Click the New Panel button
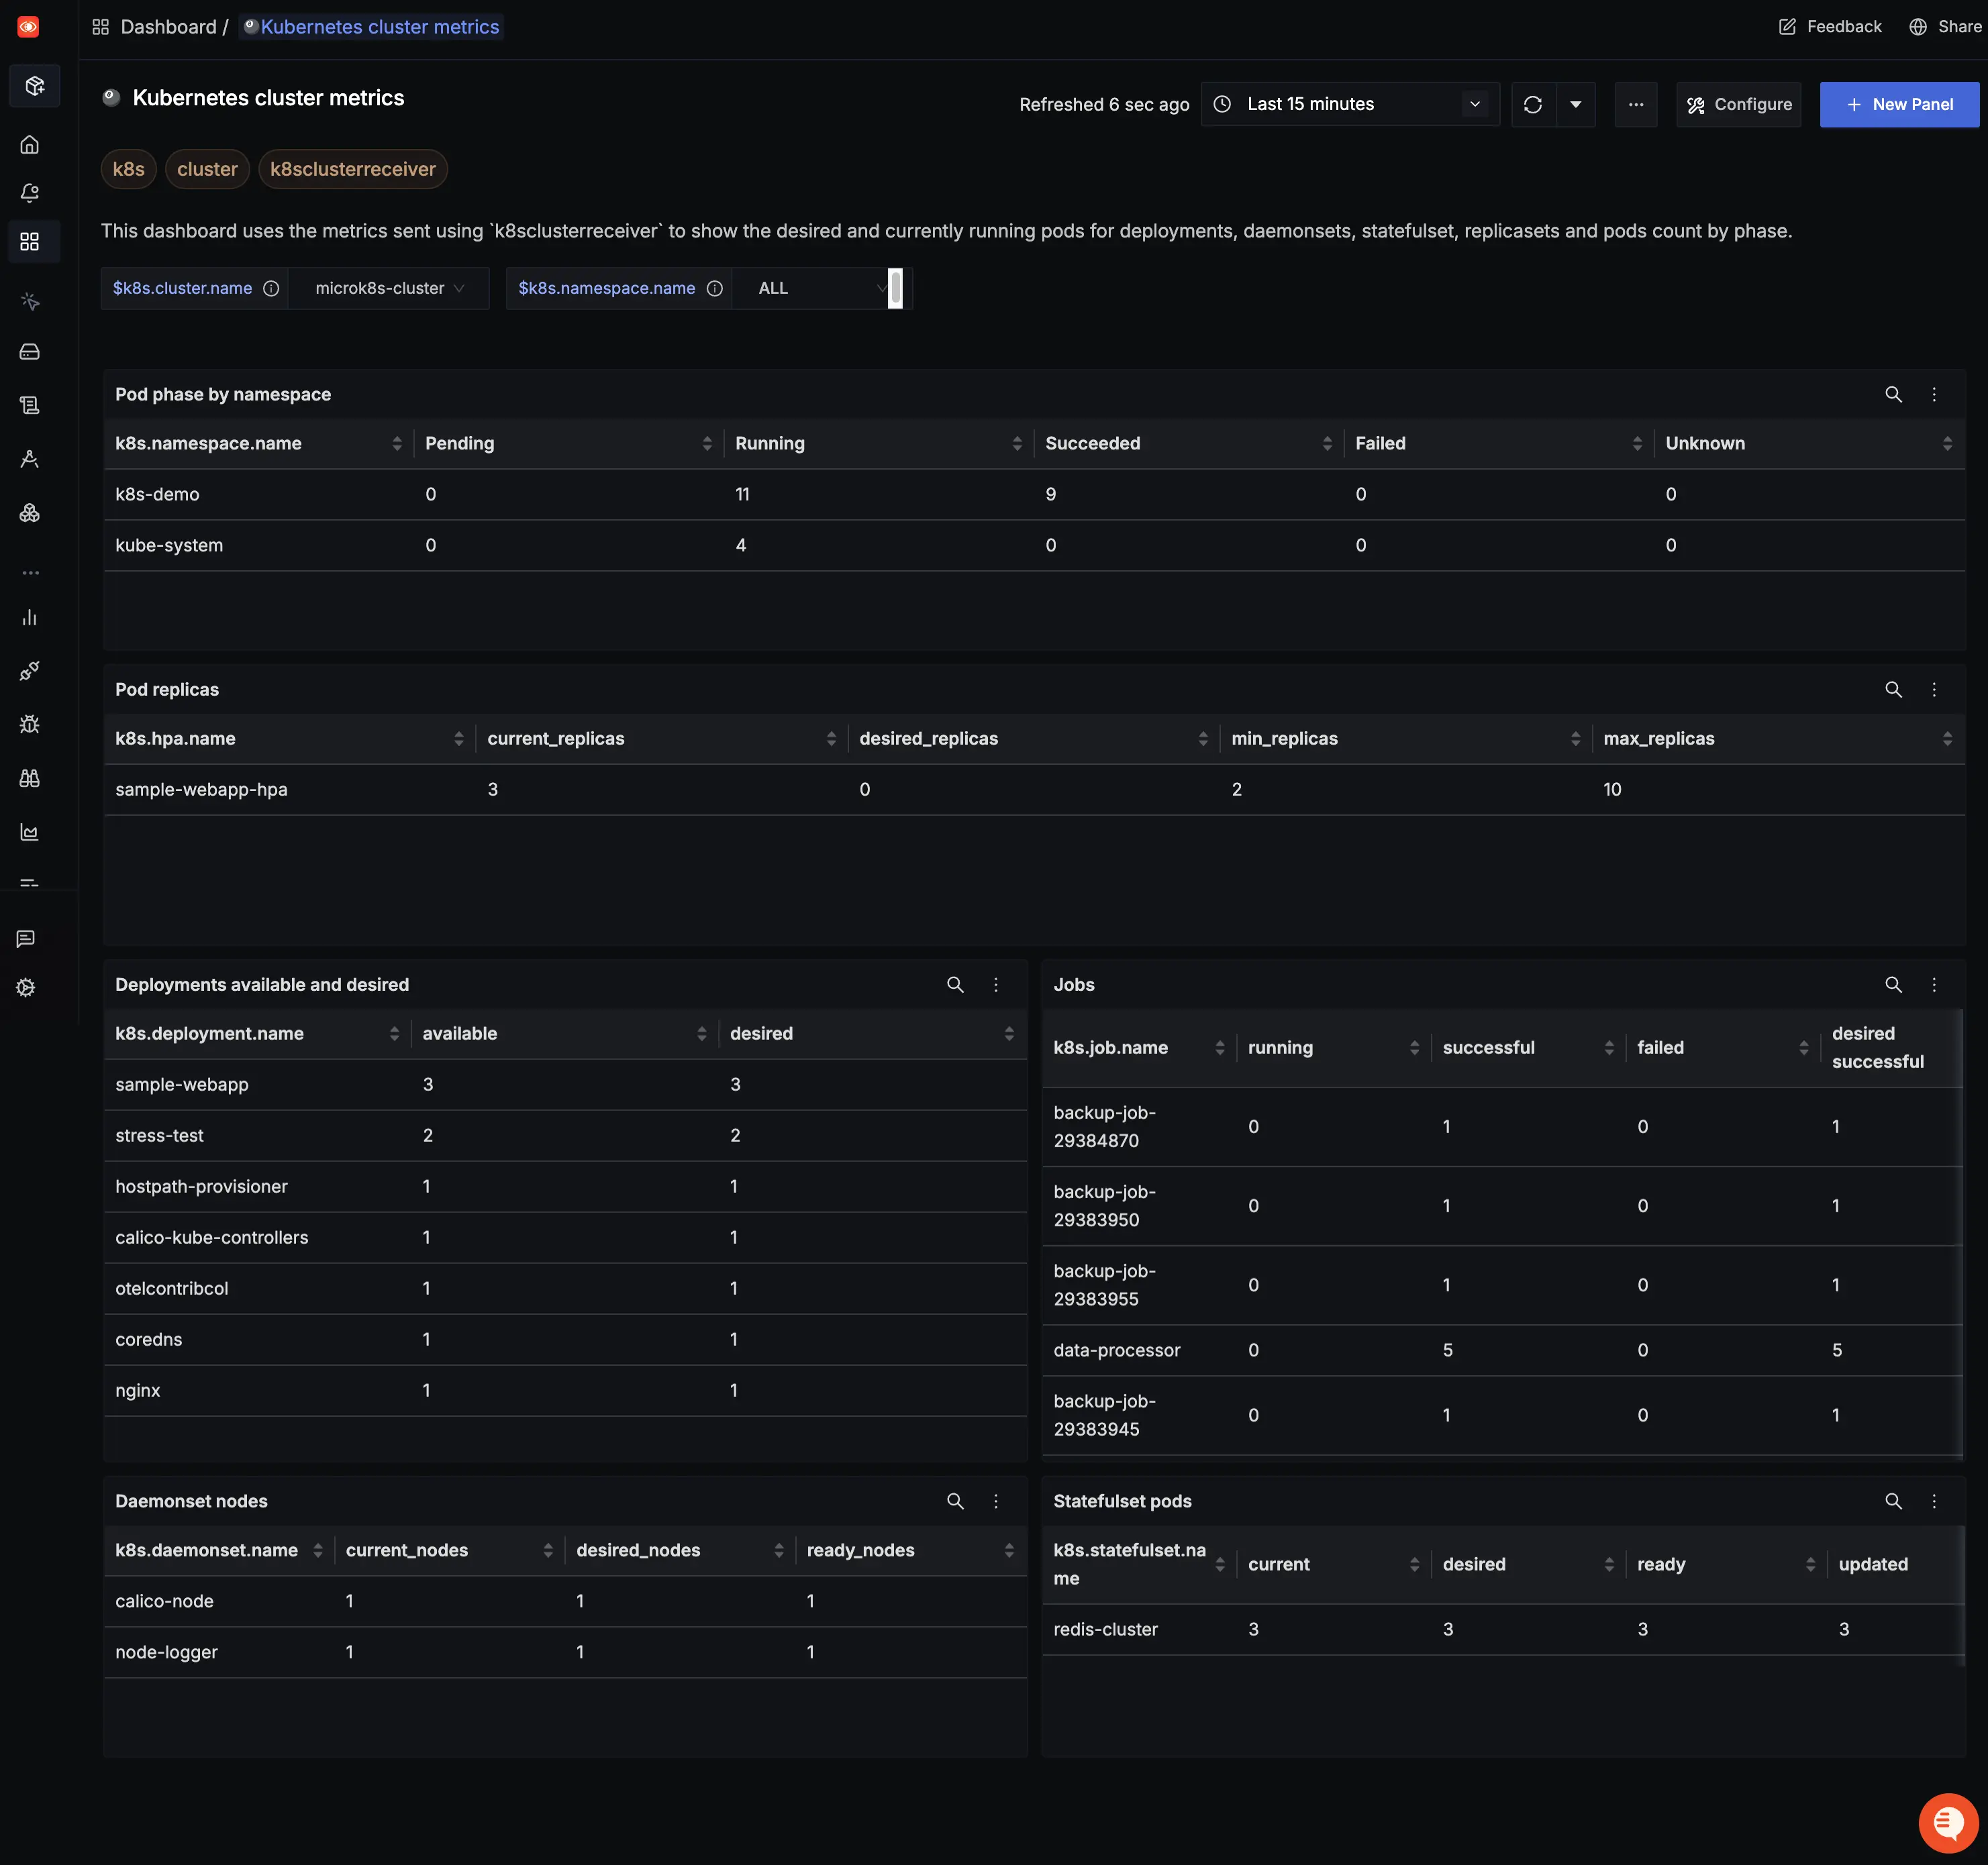Screen dimensions: 1988x1865 coord(1899,104)
